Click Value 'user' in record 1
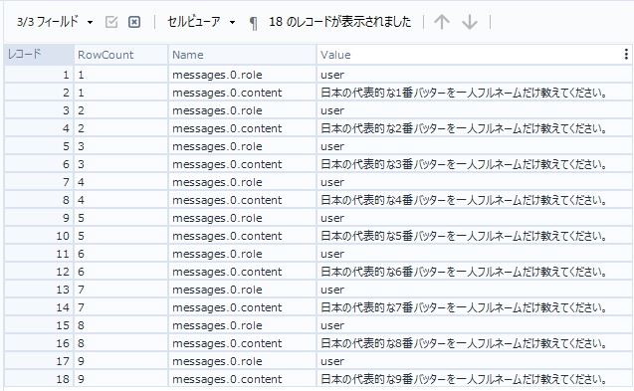 point(475,75)
